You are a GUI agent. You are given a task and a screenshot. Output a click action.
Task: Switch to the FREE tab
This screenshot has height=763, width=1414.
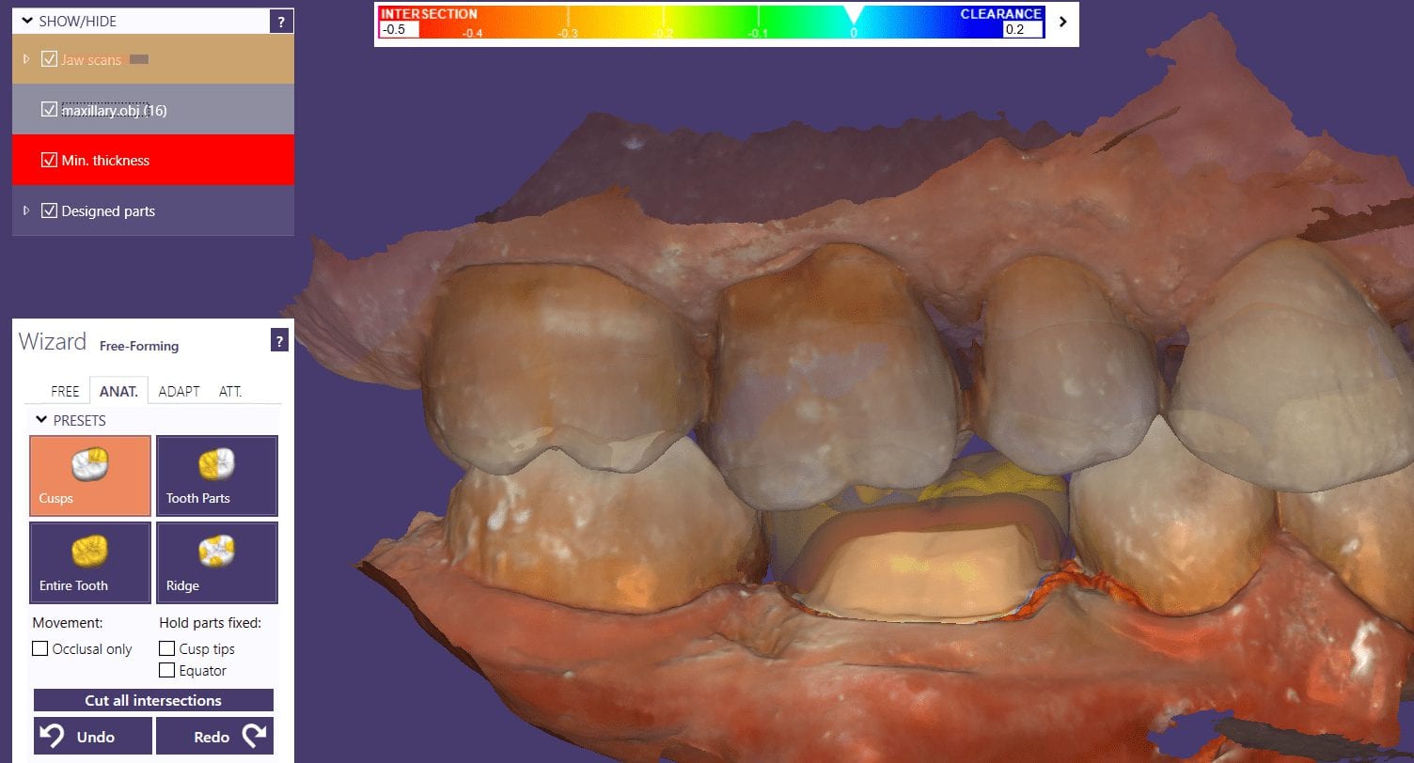tap(65, 391)
